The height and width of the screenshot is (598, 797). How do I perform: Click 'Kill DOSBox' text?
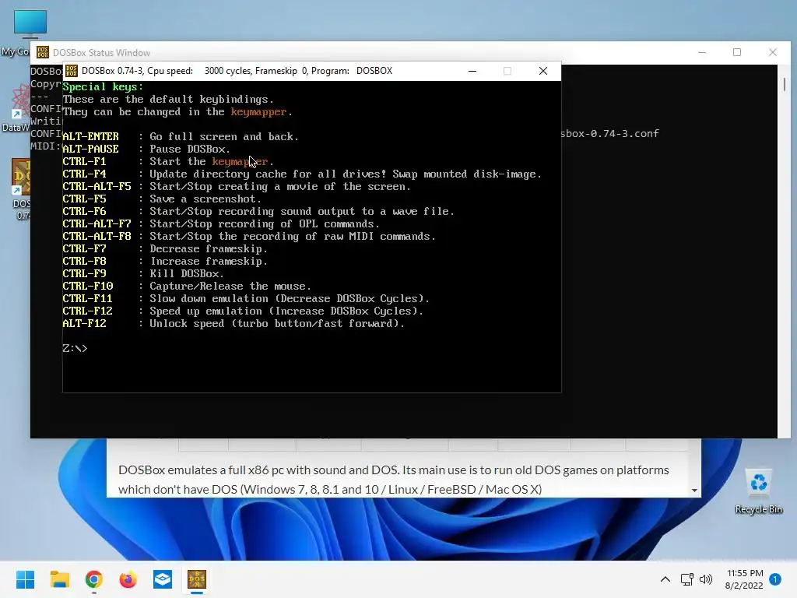click(187, 273)
